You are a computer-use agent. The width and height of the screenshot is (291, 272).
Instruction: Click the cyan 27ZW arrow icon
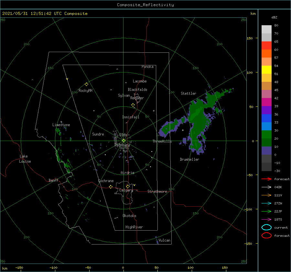click(x=266, y=203)
